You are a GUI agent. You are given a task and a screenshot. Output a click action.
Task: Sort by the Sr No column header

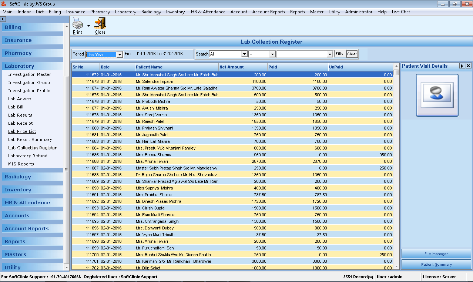coord(85,67)
